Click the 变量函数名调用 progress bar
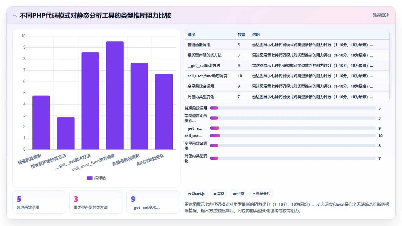Screen dimensions: 402x226 [293, 146]
